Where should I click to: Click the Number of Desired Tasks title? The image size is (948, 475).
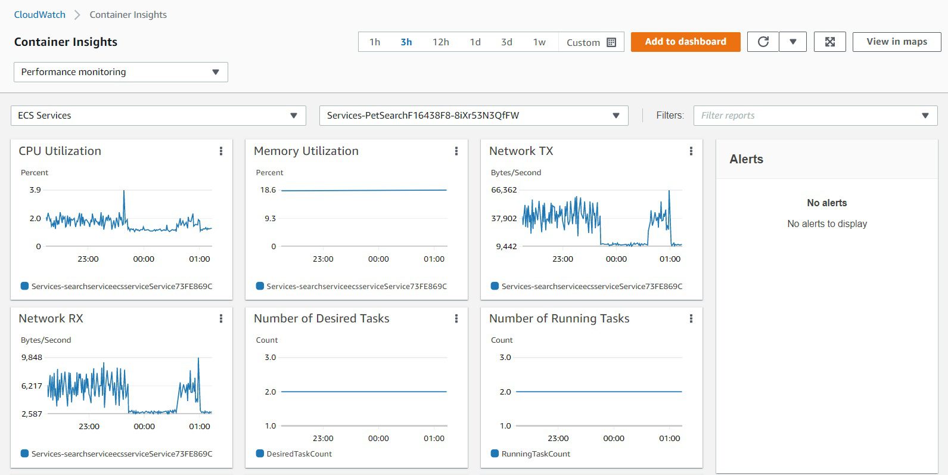pos(322,319)
